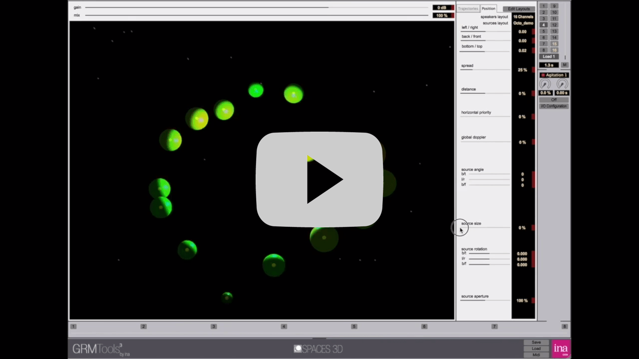Toggle red indicator beside distance value

[533, 93]
